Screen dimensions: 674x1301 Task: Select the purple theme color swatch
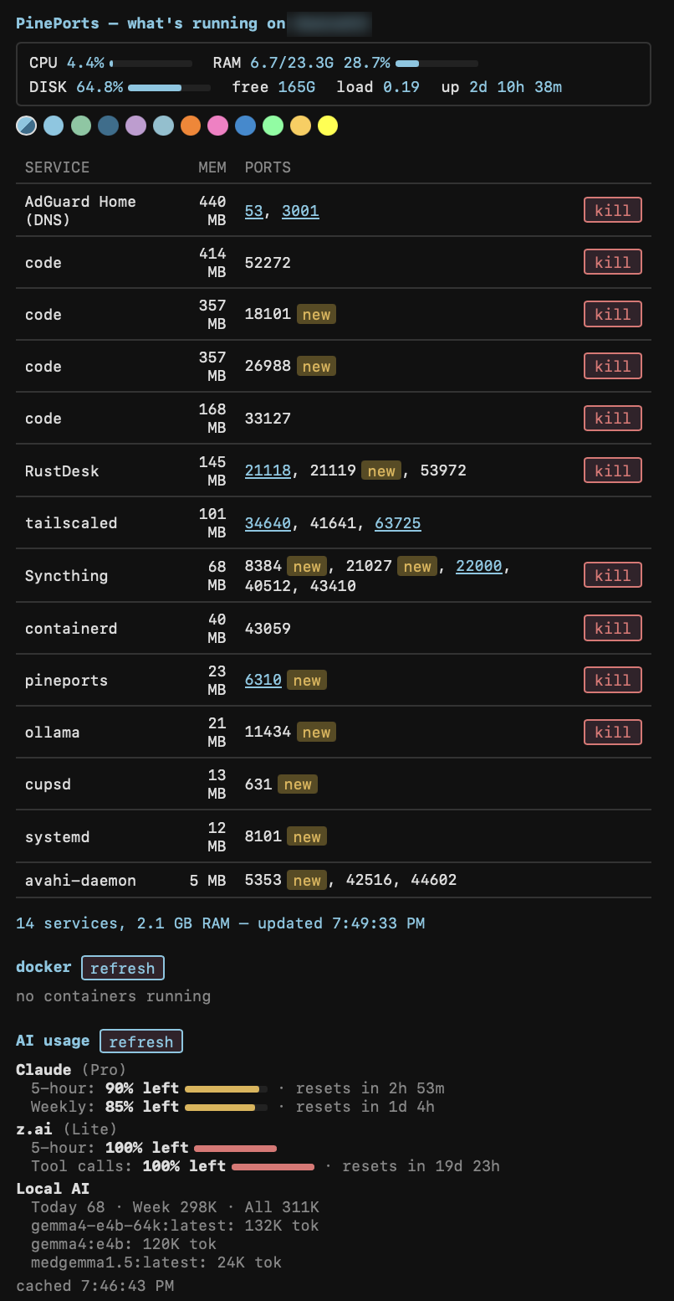(135, 126)
